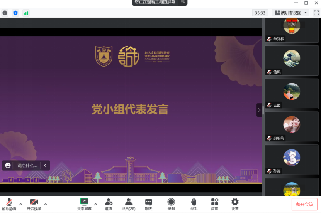This screenshot has height=213, width=321.
Task: Open the 应用 apps icon
Action: (x=215, y=204)
